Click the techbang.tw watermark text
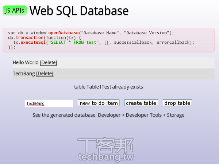 coord(106,157)
